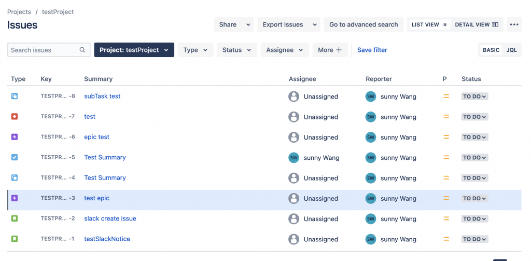Click the SW assignee avatar on TESTPR-5
This screenshot has width=531, height=261.
point(294,158)
